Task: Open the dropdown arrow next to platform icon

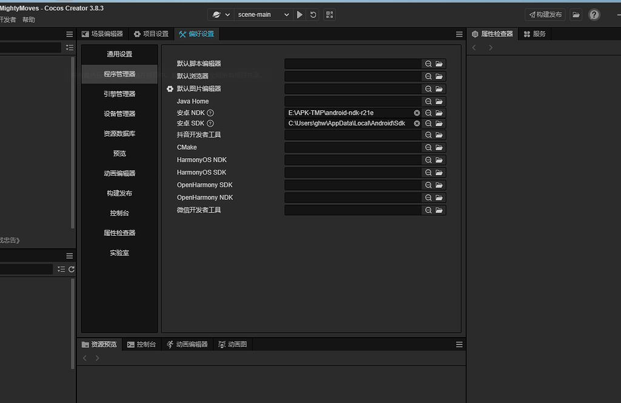Action: 227,14
